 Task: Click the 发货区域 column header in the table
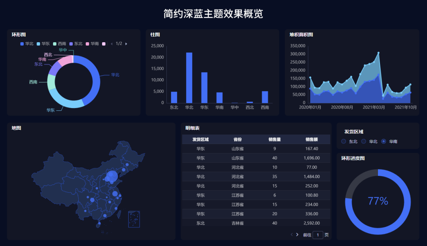tap(202, 139)
